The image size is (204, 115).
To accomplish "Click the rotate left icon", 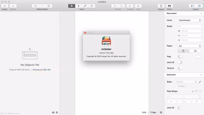I will pos(115,6).
